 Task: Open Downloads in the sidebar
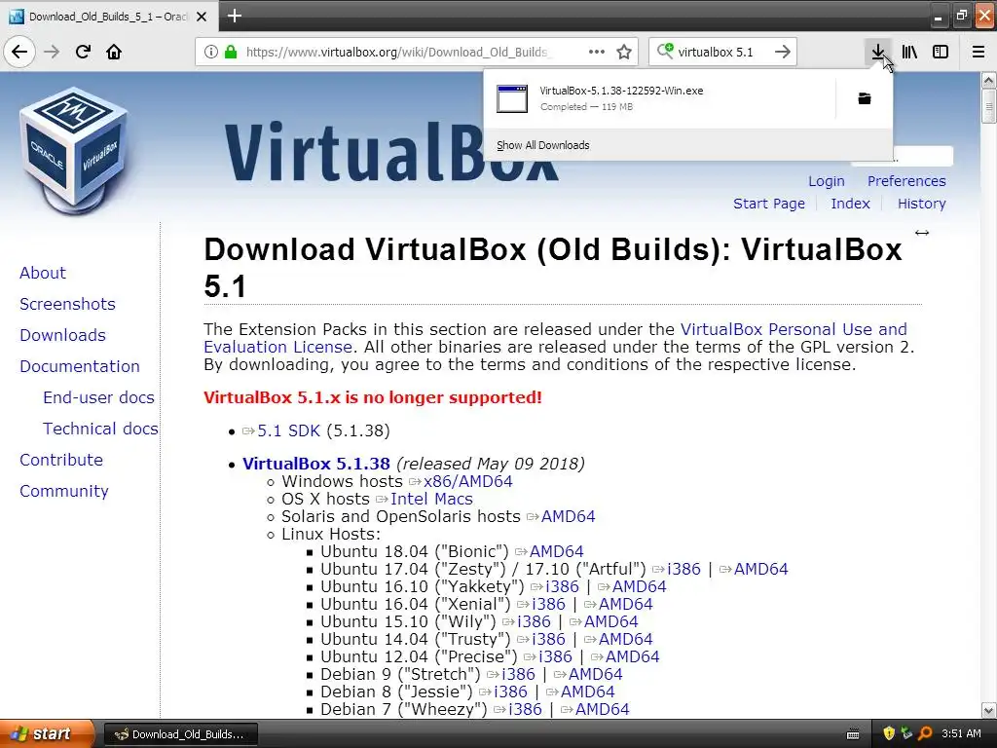point(62,335)
